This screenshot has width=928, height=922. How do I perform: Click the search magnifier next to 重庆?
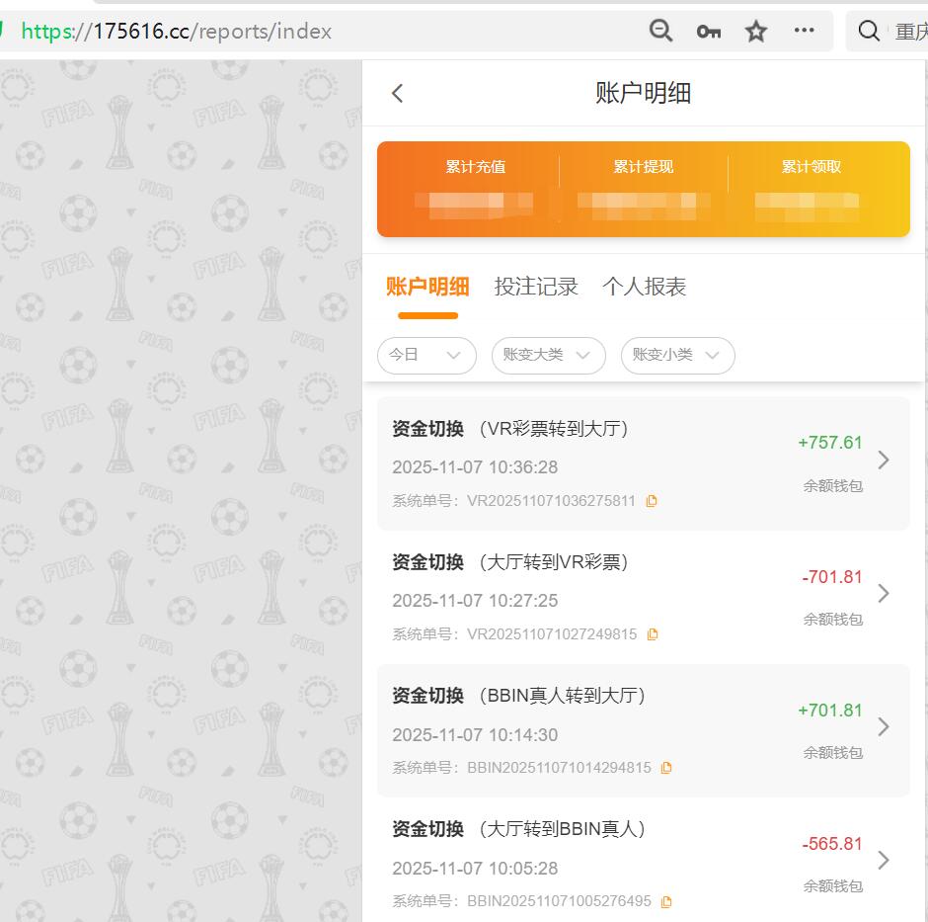point(869,31)
